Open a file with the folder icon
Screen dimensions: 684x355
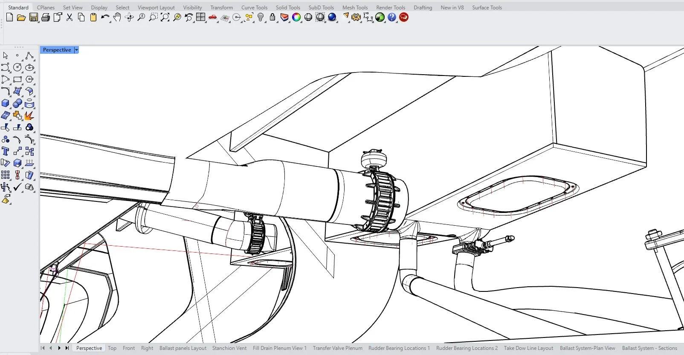21,17
